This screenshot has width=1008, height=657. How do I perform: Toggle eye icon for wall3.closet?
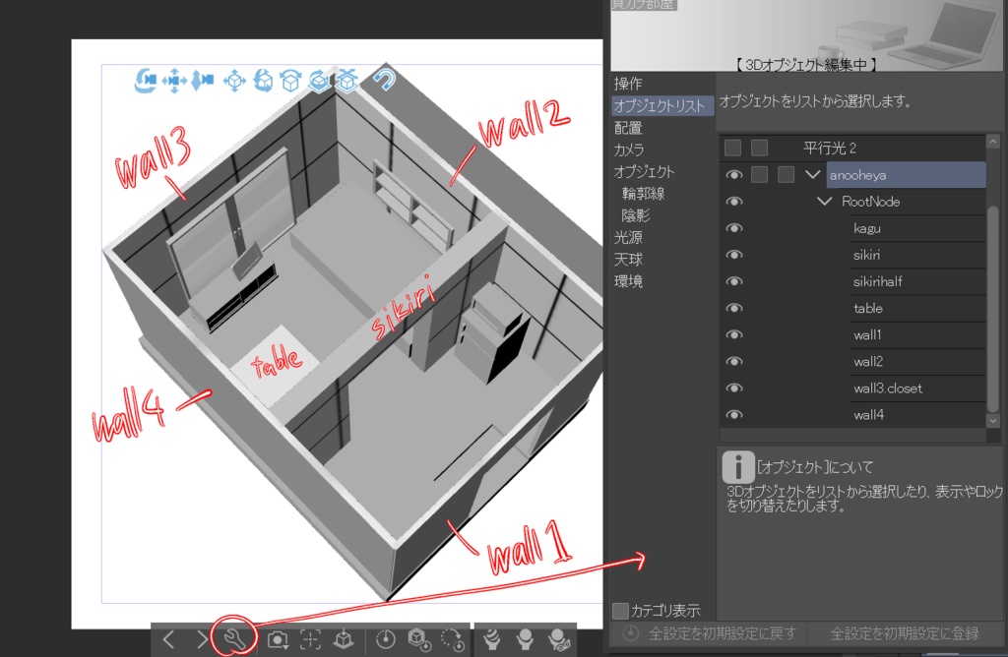click(x=733, y=388)
